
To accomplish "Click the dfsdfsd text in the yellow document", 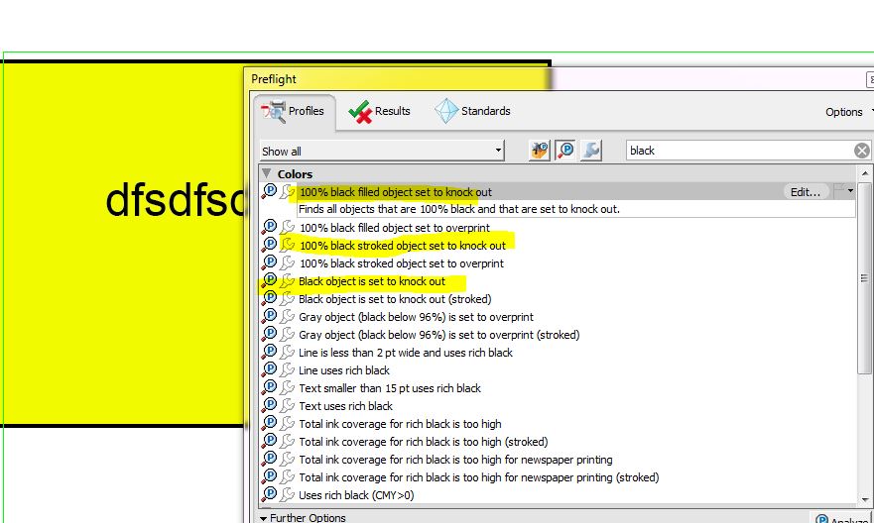I will point(175,200).
